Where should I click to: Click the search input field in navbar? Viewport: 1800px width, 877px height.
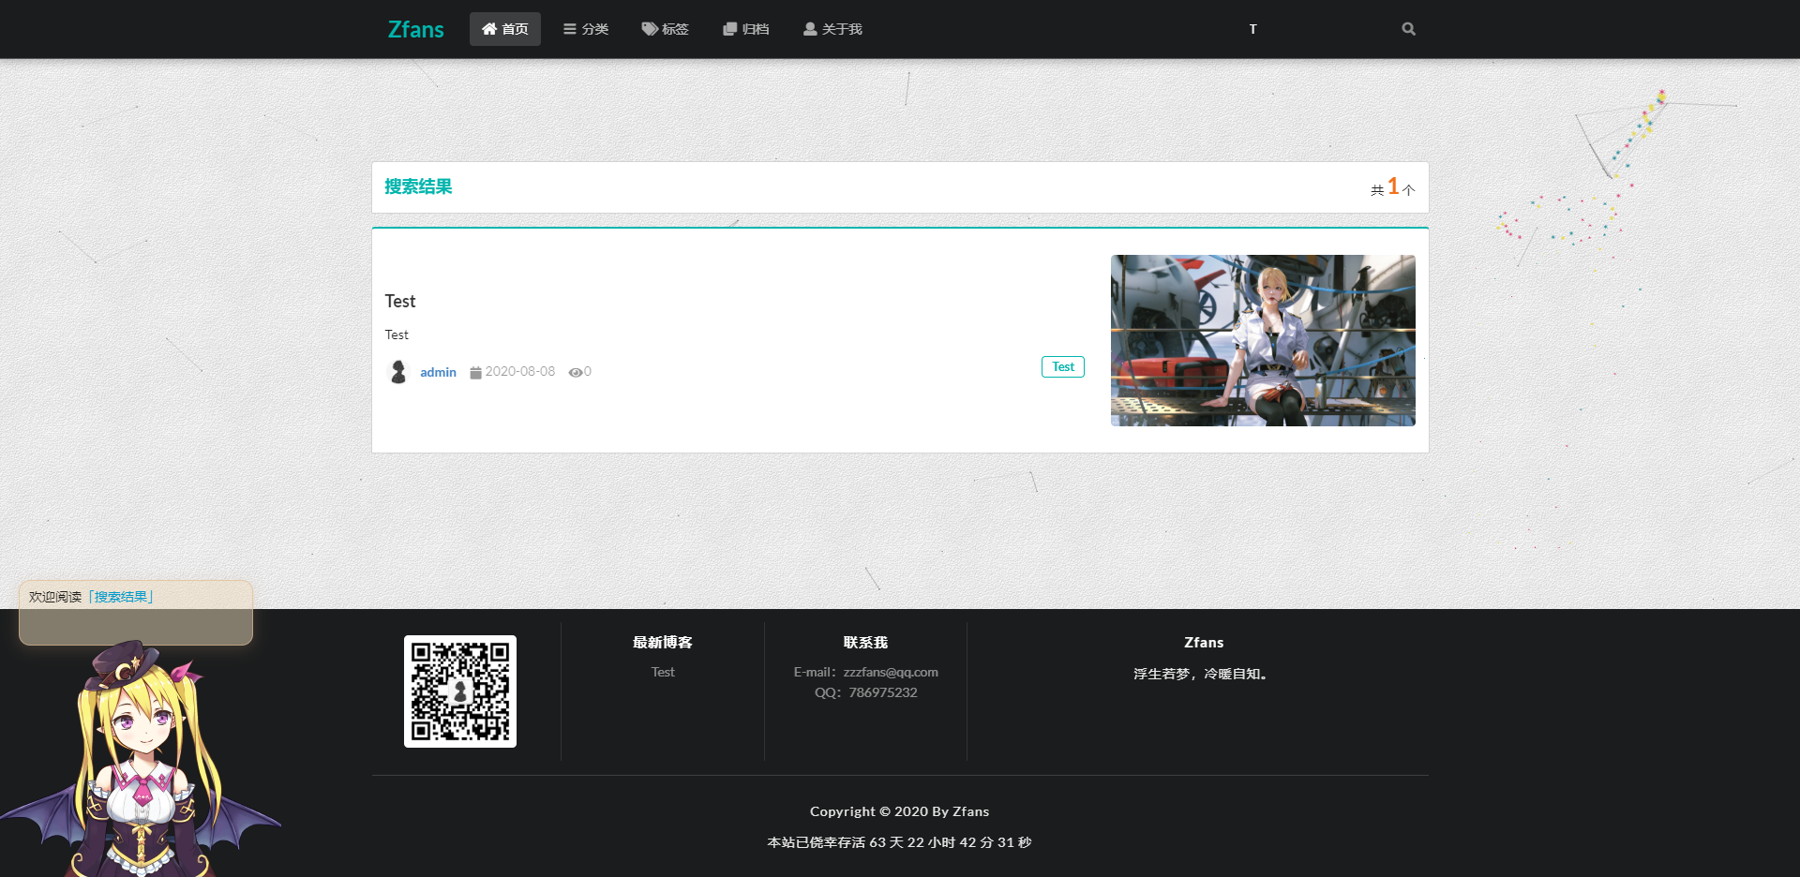pyautogui.click(x=1312, y=29)
